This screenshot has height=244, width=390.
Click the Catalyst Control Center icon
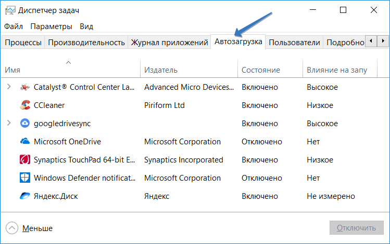tap(25, 87)
